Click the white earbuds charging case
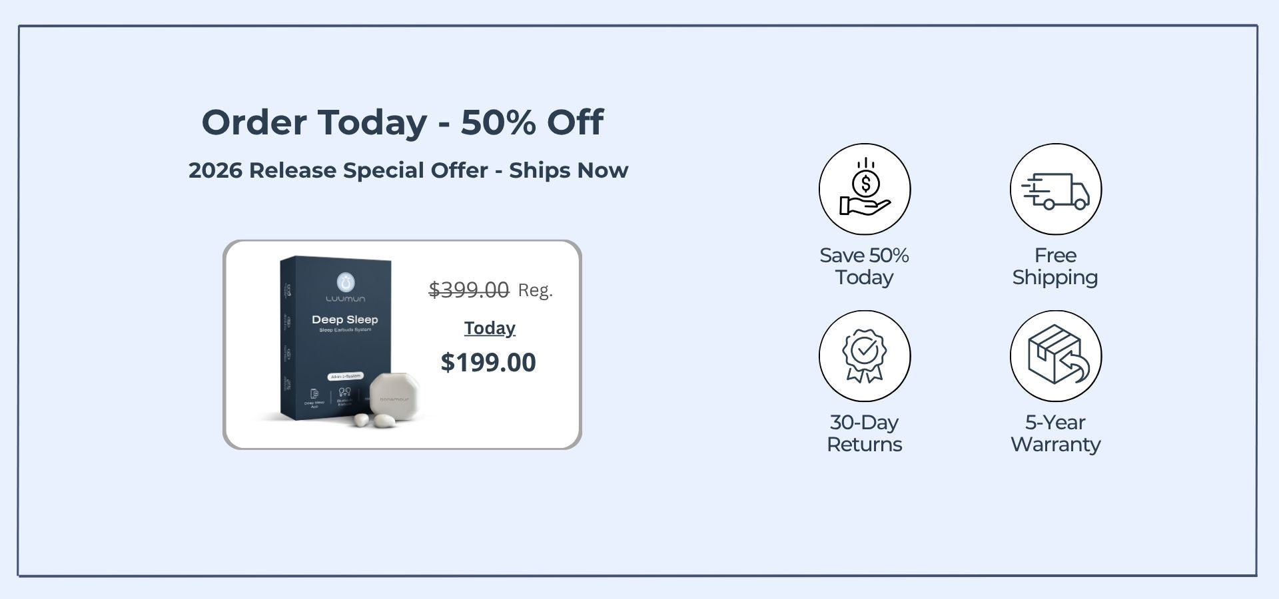The image size is (1279, 599). tap(394, 395)
